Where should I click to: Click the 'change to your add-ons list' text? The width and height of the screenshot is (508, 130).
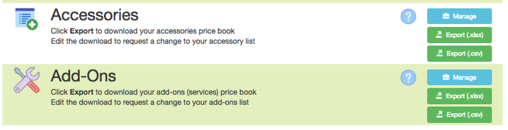(202, 102)
